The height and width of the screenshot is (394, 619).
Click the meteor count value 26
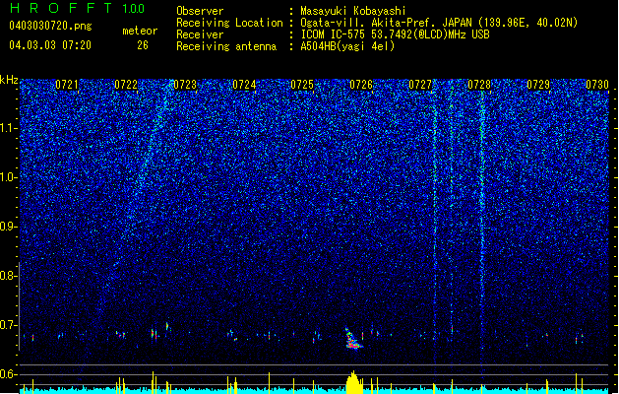tap(143, 45)
